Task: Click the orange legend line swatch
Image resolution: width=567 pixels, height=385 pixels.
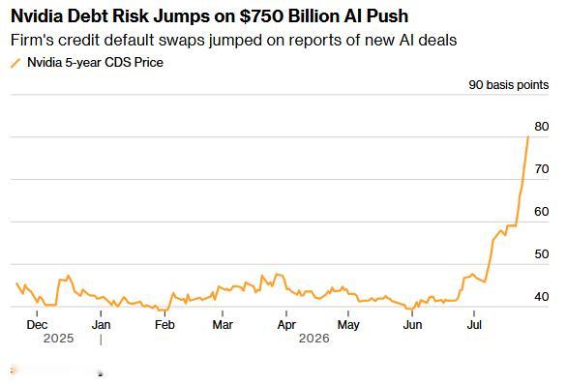Action: (x=15, y=63)
